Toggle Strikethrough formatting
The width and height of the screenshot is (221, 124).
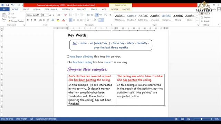point(40,20)
